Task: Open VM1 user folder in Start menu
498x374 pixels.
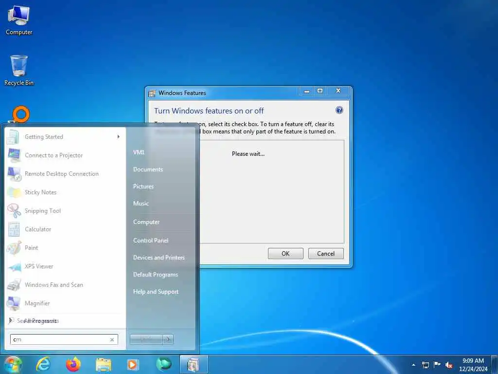Action: pos(139,152)
